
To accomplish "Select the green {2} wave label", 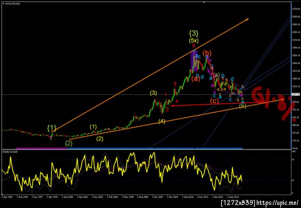I will tap(69, 143).
